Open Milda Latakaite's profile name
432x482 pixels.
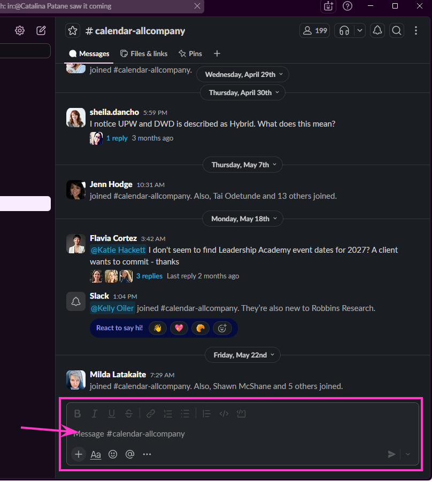[118, 375]
